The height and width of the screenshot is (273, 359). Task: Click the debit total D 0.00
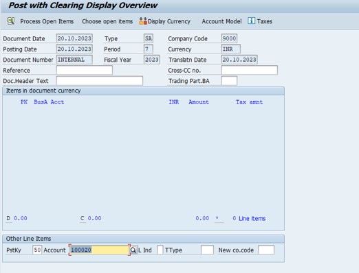(17, 218)
